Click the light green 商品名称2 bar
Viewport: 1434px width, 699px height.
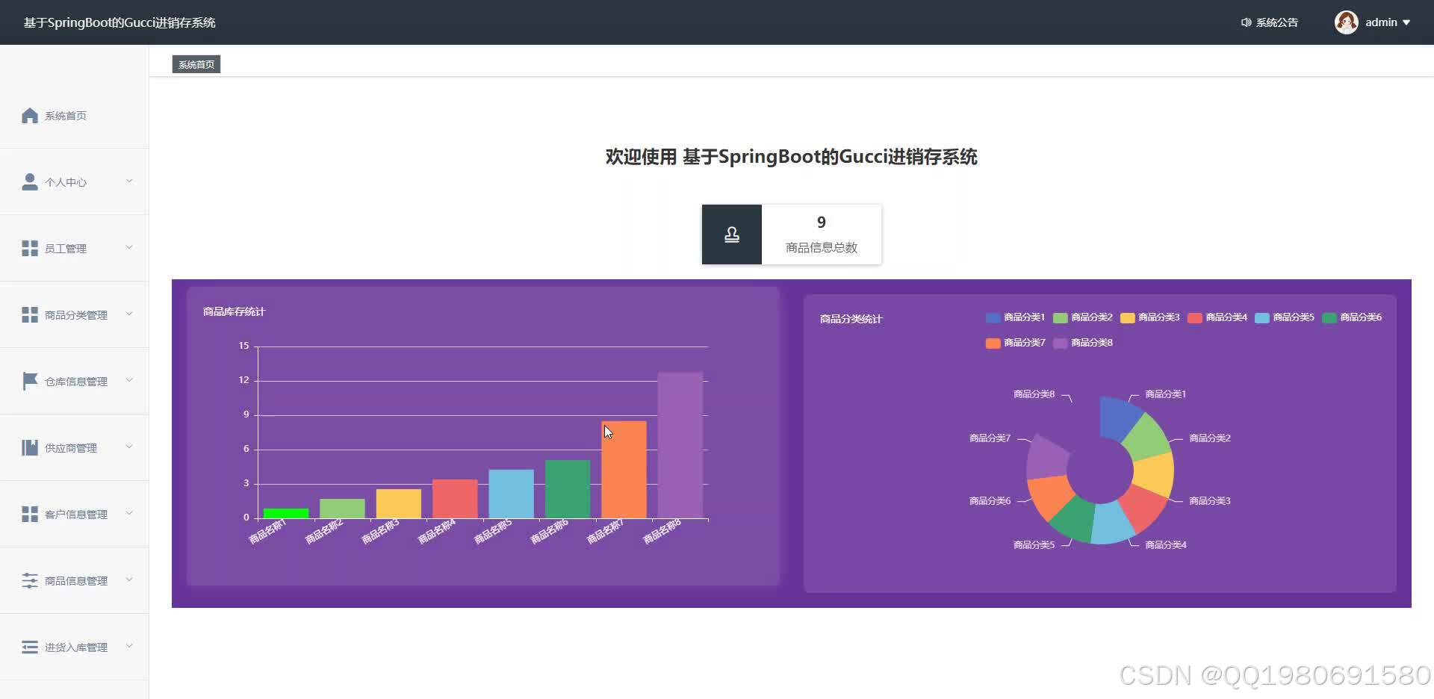[342, 509]
